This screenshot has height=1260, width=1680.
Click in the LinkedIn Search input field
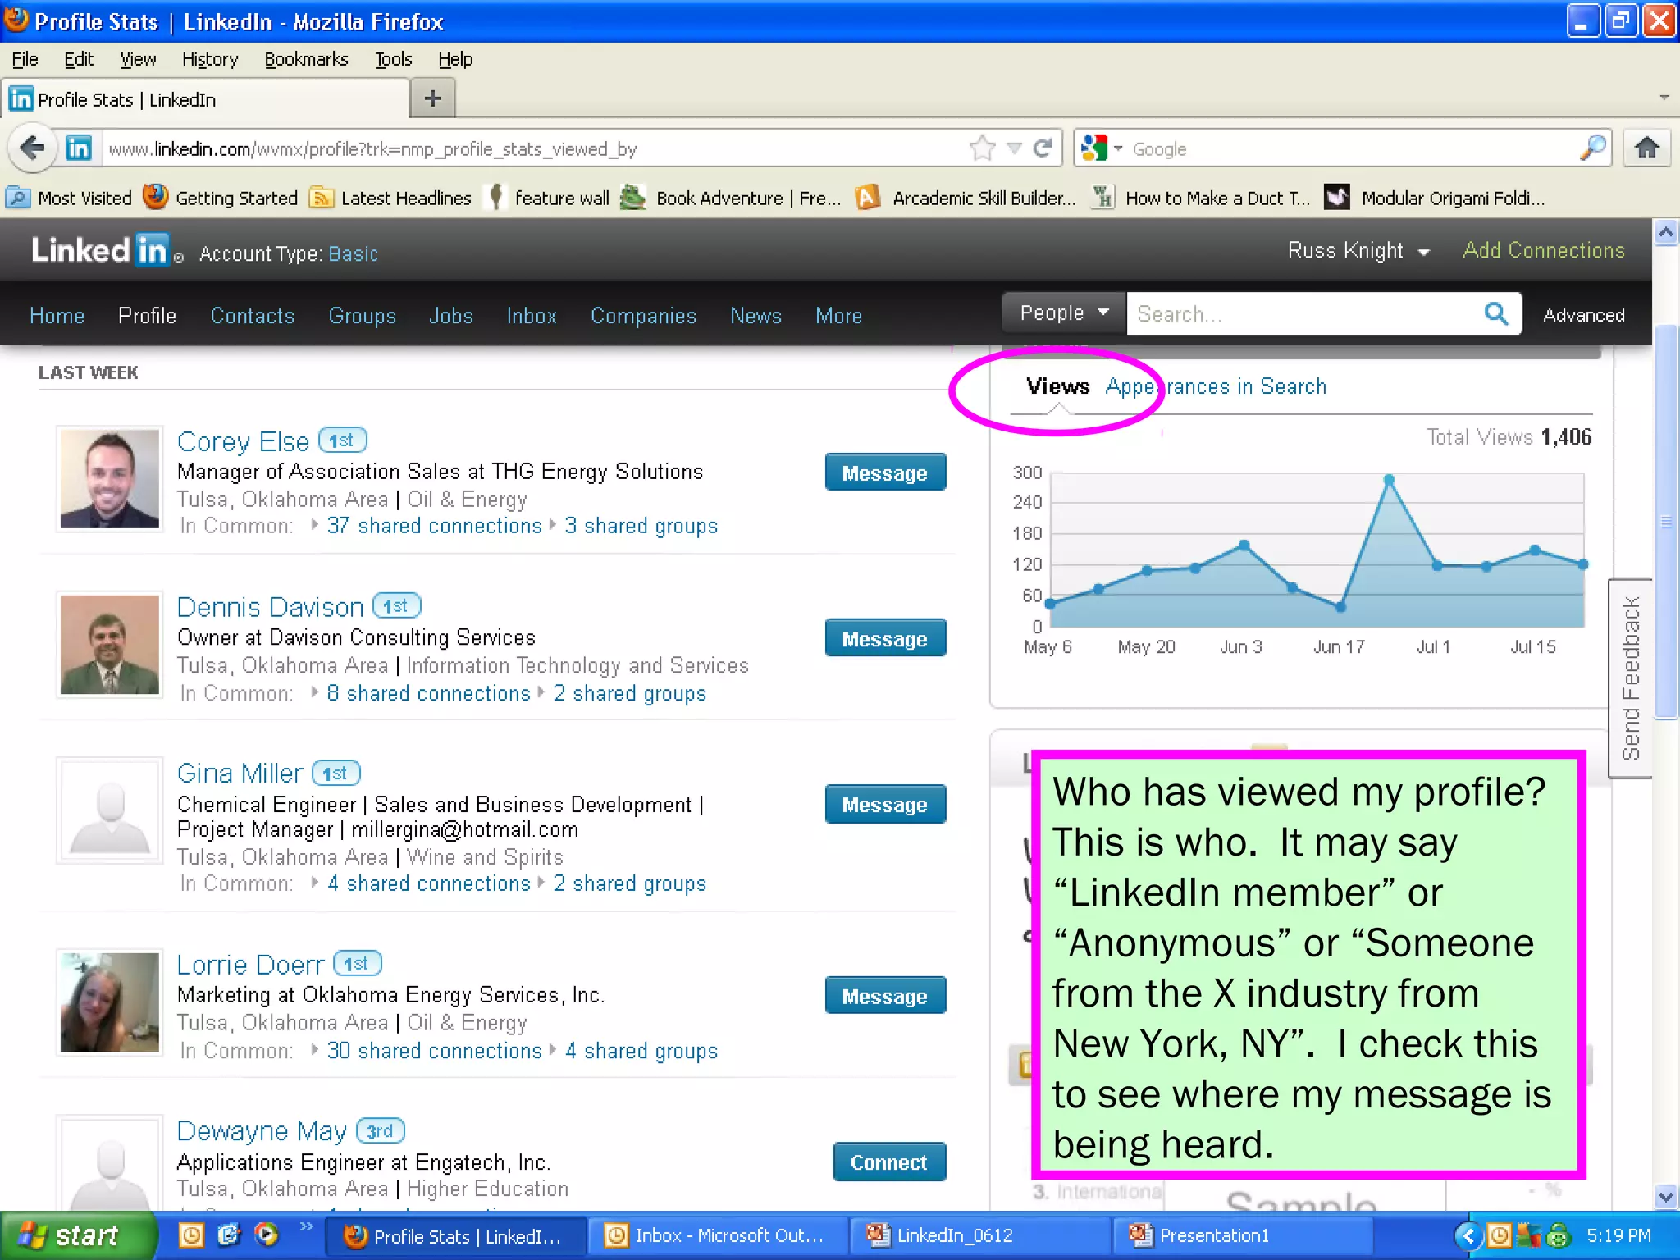point(1304,313)
